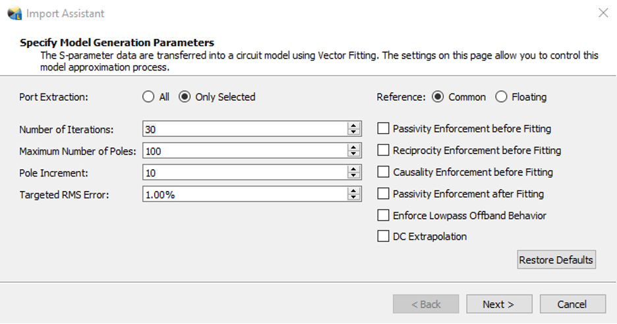Select the All port extraction option
Screen dimensions: 617x324
click(x=148, y=97)
